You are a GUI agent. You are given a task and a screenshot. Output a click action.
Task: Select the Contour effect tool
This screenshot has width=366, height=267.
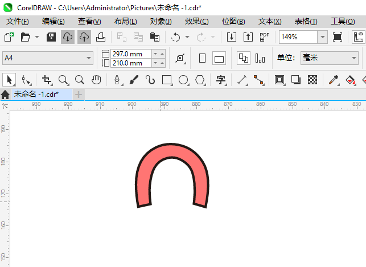(279, 80)
